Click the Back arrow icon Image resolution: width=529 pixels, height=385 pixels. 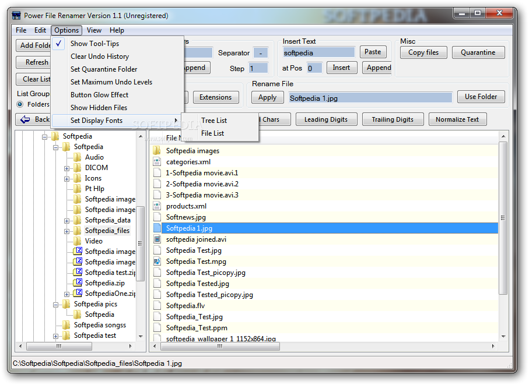click(25, 119)
